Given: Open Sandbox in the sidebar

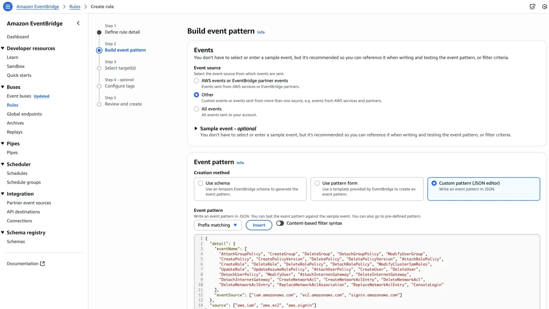Looking at the screenshot, I should [x=16, y=67].
